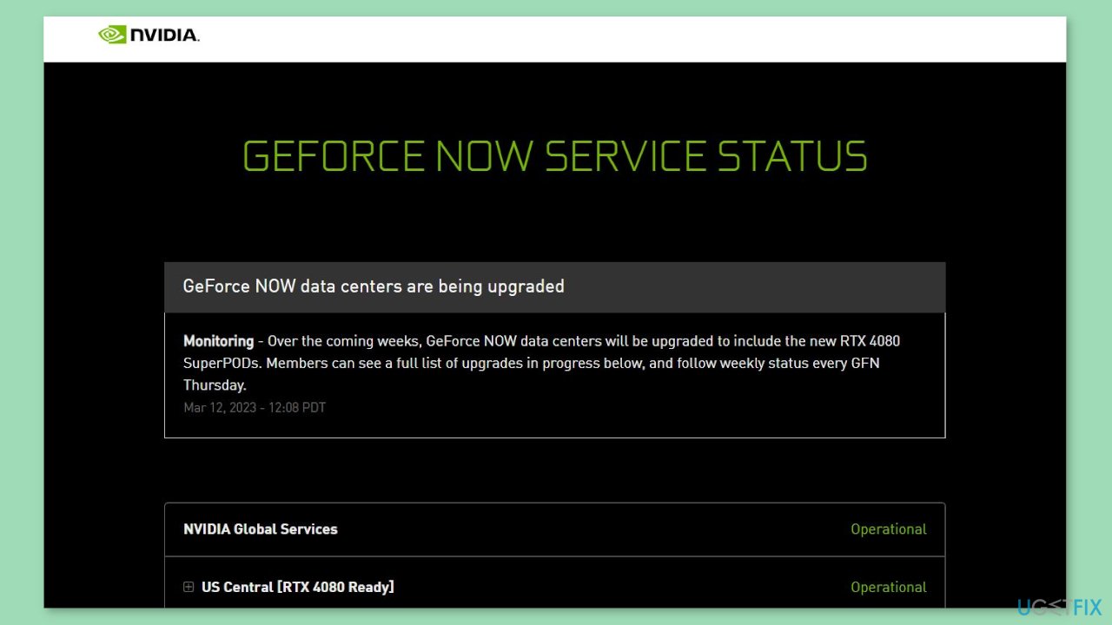The width and height of the screenshot is (1112, 625).
Task: Click the Monitoring status label
Action: coord(218,341)
